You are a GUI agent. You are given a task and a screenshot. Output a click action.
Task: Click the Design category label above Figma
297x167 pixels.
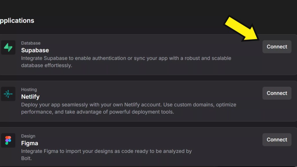coord(28,136)
